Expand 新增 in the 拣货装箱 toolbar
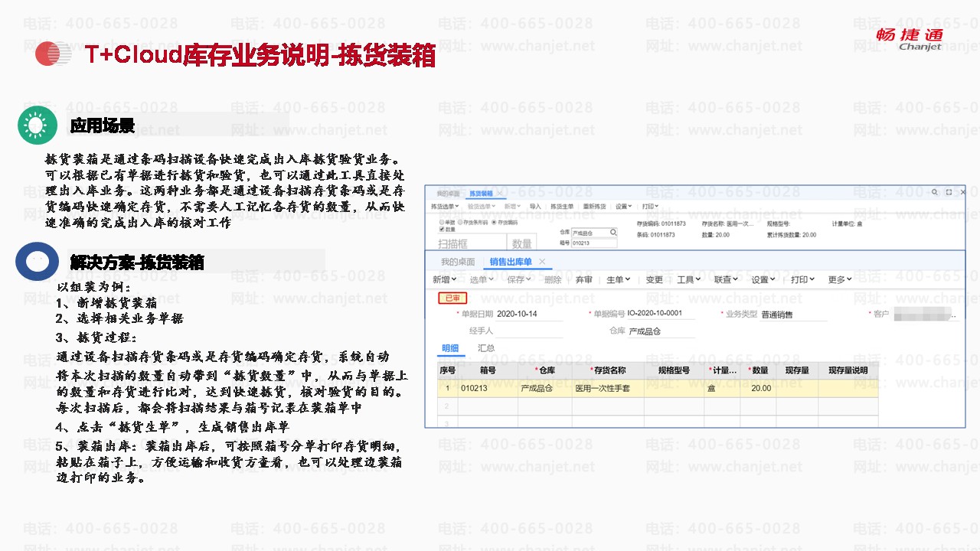 coord(513,207)
